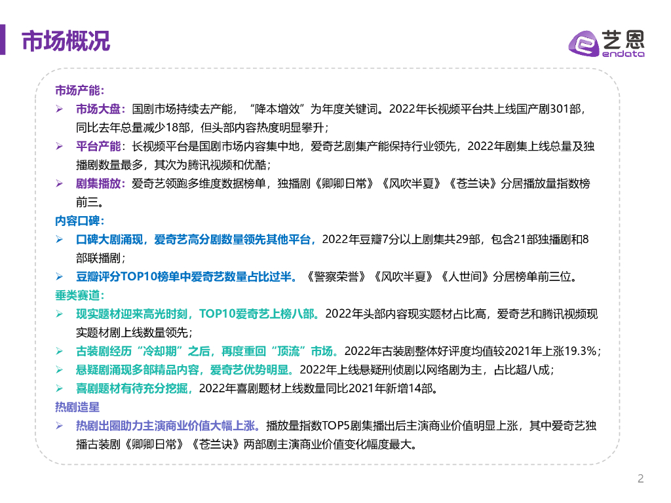Viewport: 671px width, 503px height.
Task: Click text 豆瓣评分TOP10榜单中爱奇艺数量占比过半
Action: (x=183, y=277)
